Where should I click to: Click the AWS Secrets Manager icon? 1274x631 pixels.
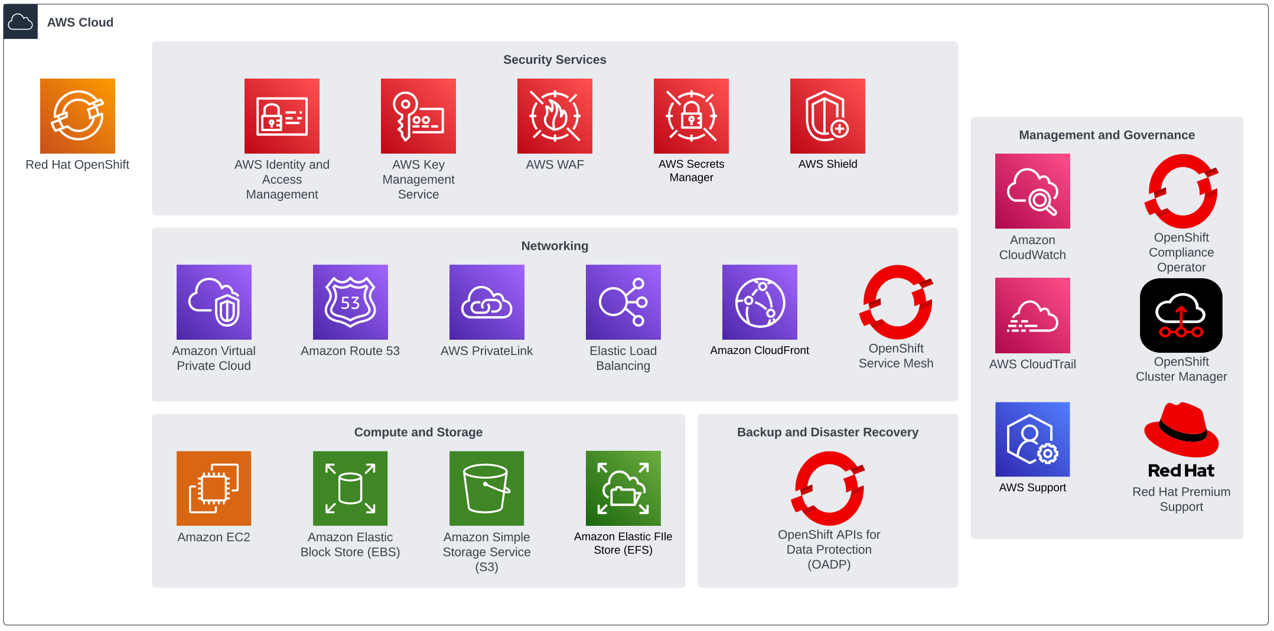(691, 116)
